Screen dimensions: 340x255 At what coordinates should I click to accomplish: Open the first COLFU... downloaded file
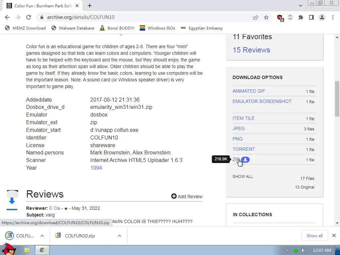point(20,236)
